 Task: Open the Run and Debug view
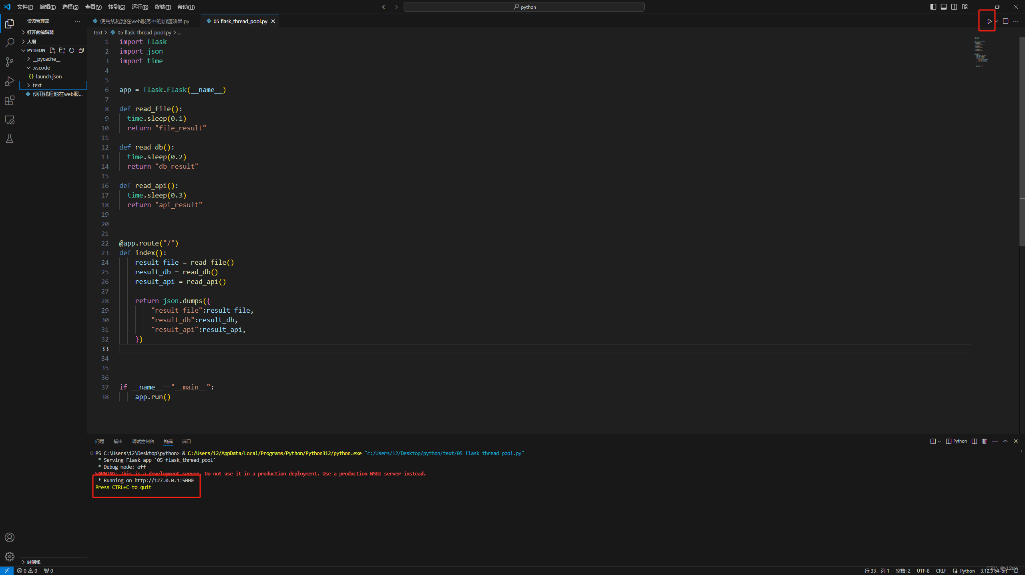(10, 81)
